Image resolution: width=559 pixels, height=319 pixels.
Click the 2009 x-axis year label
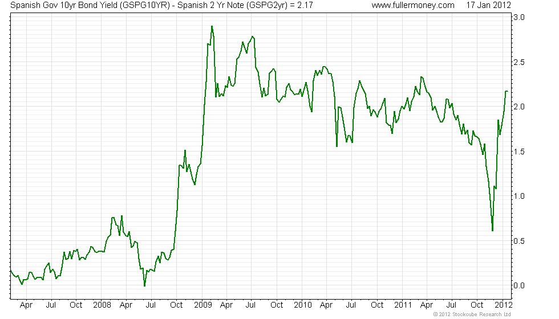click(x=202, y=305)
